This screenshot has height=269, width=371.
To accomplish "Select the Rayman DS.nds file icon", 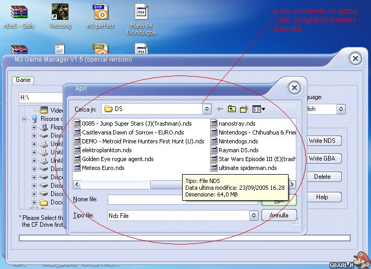I will (214, 150).
